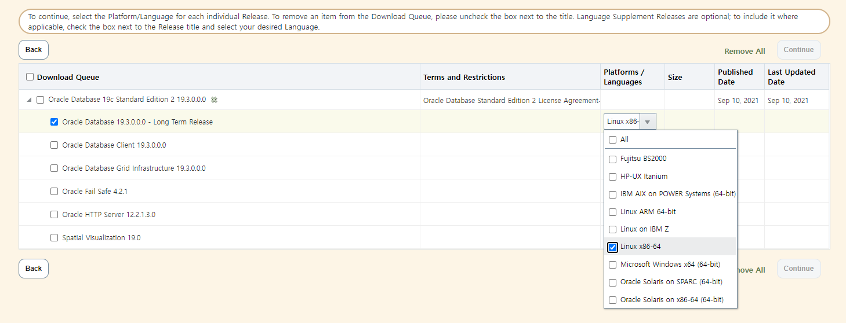Select Linux on IBM Z platform option
Viewport: 846px width, 323px height.
612,229
